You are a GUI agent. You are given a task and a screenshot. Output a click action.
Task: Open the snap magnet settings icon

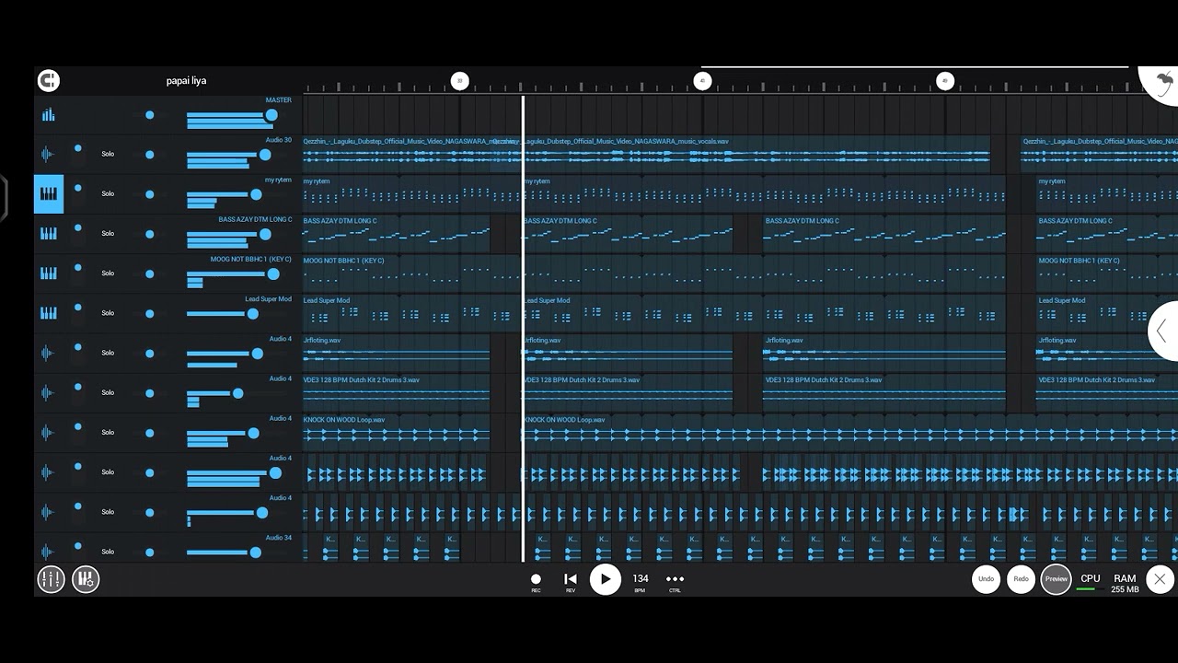(x=49, y=81)
